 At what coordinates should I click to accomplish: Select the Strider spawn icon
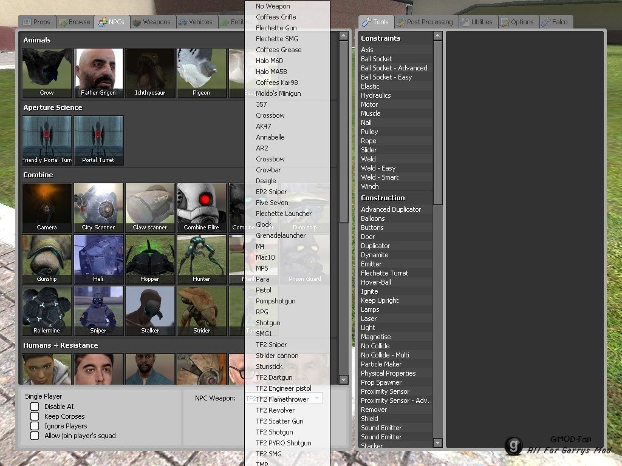pos(202,311)
